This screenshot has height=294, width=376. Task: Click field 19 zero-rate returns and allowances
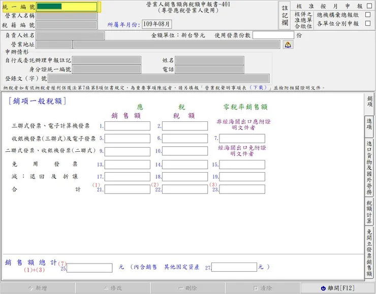pyautogui.click(x=242, y=177)
